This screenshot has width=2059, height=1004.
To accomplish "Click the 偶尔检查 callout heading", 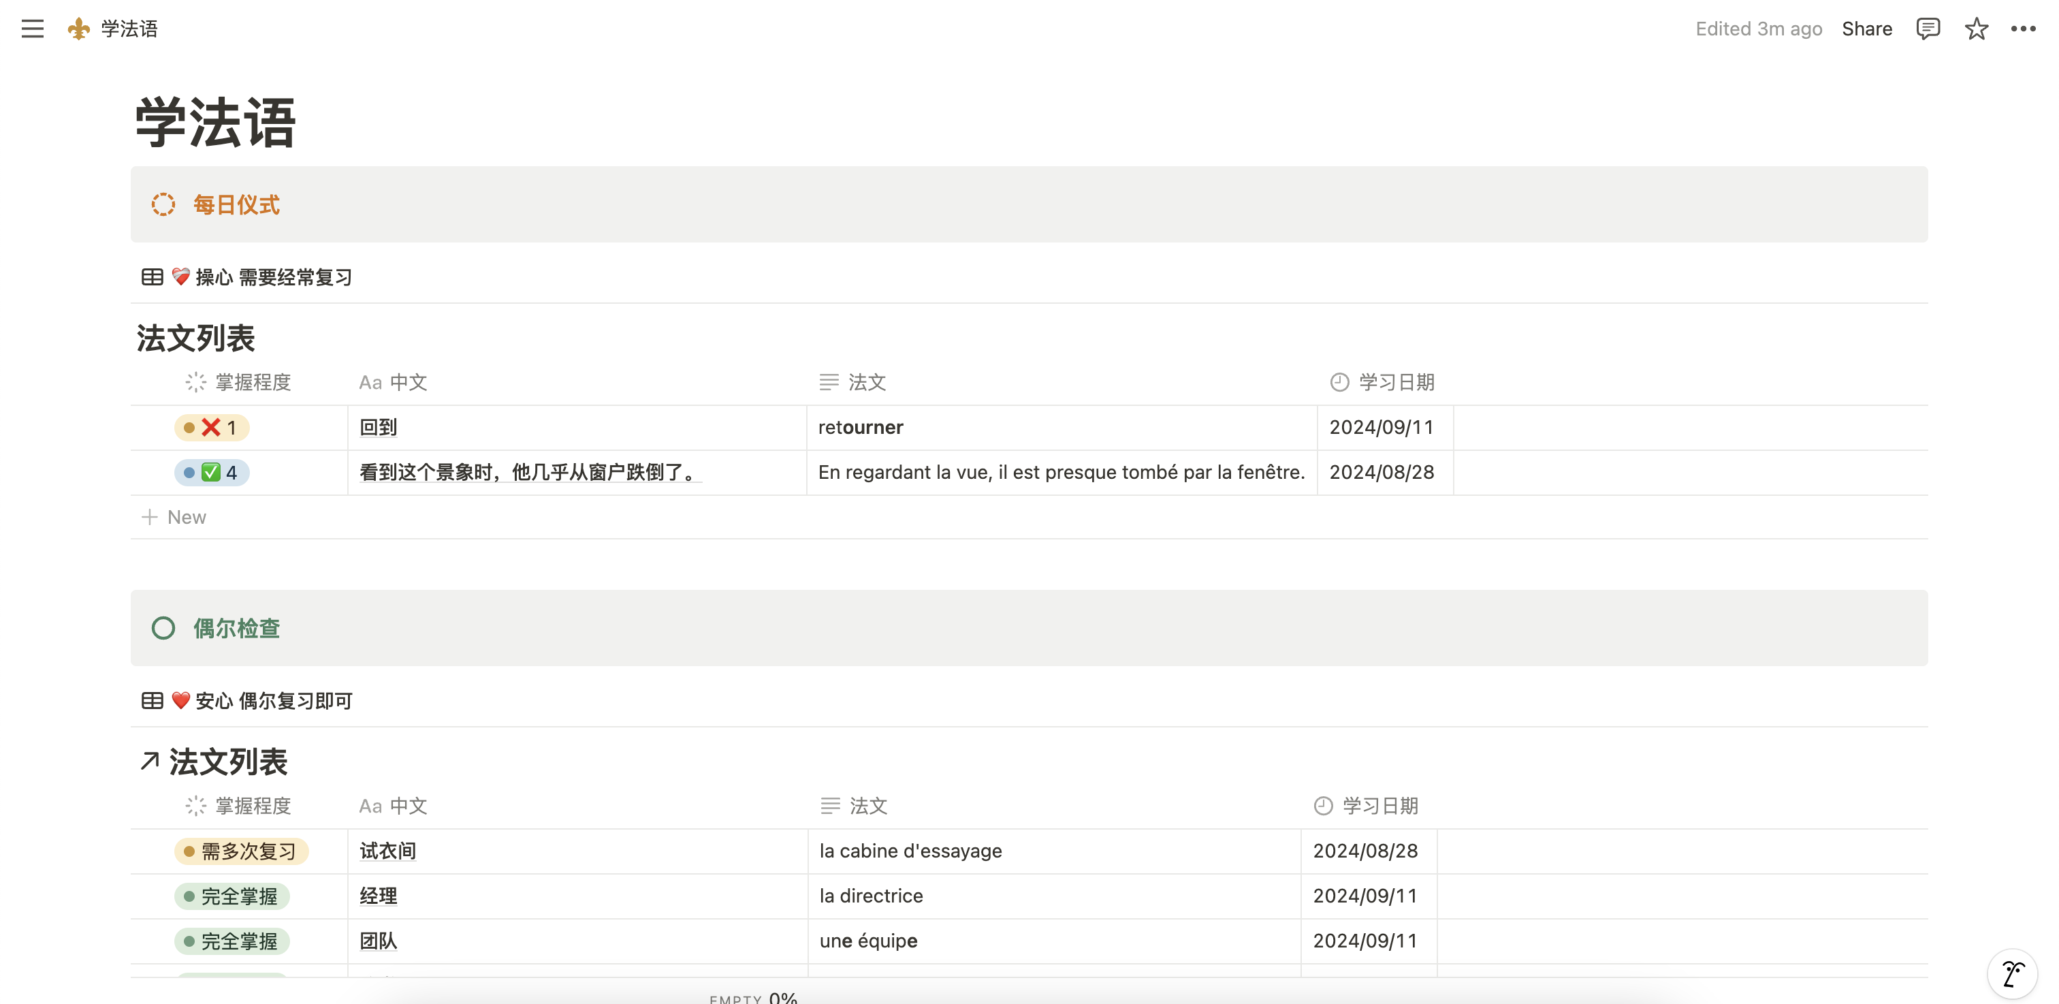I will (236, 628).
